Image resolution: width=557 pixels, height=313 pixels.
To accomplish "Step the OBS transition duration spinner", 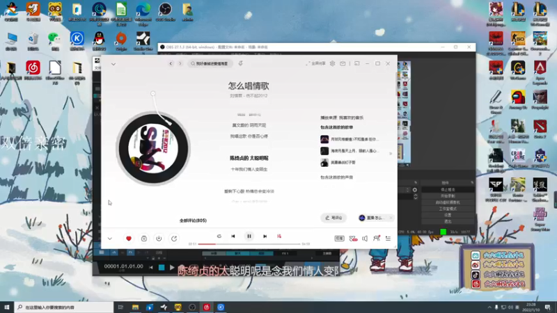I will pyautogui.click(x=415, y=197).
